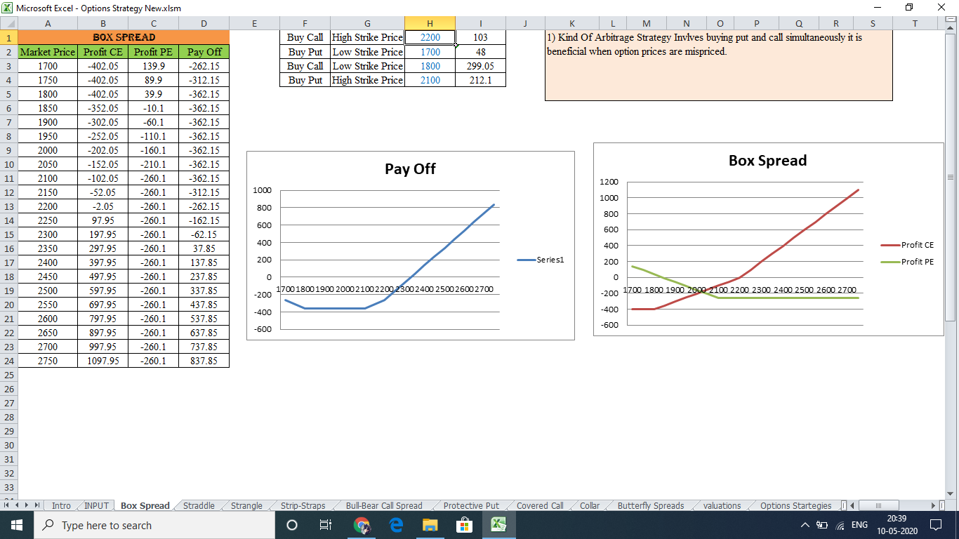
Task: Open the Wi-Fi network tray icon
Action: point(840,525)
